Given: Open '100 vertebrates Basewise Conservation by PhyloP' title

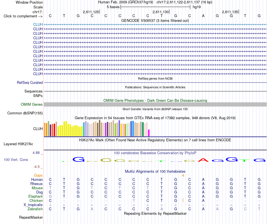Looking at the screenshot, I should click(155, 153).
